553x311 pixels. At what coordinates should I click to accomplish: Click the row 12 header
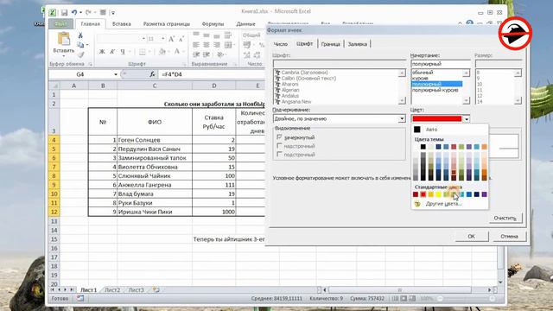coord(54,212)
